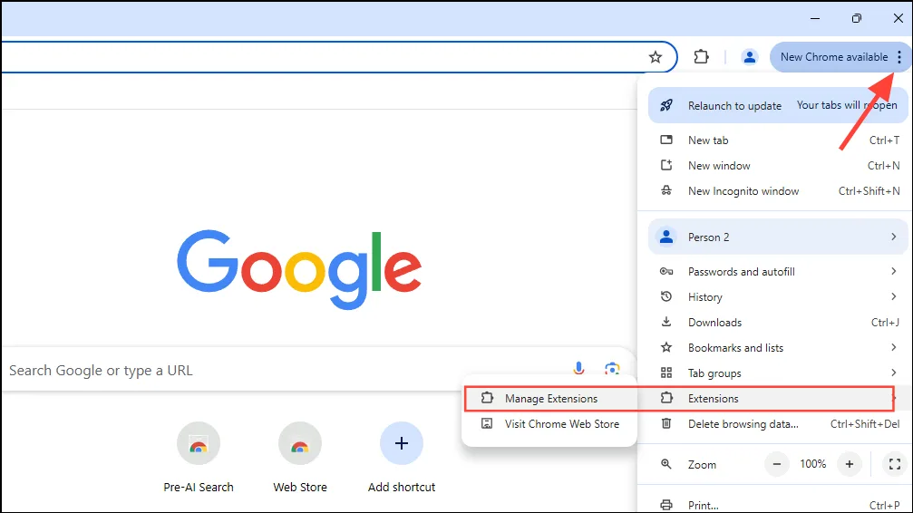Viewport: 913px width, 513px height.
Task: Click the Zoom magnifier icon
Action: (x=666, y=464)
